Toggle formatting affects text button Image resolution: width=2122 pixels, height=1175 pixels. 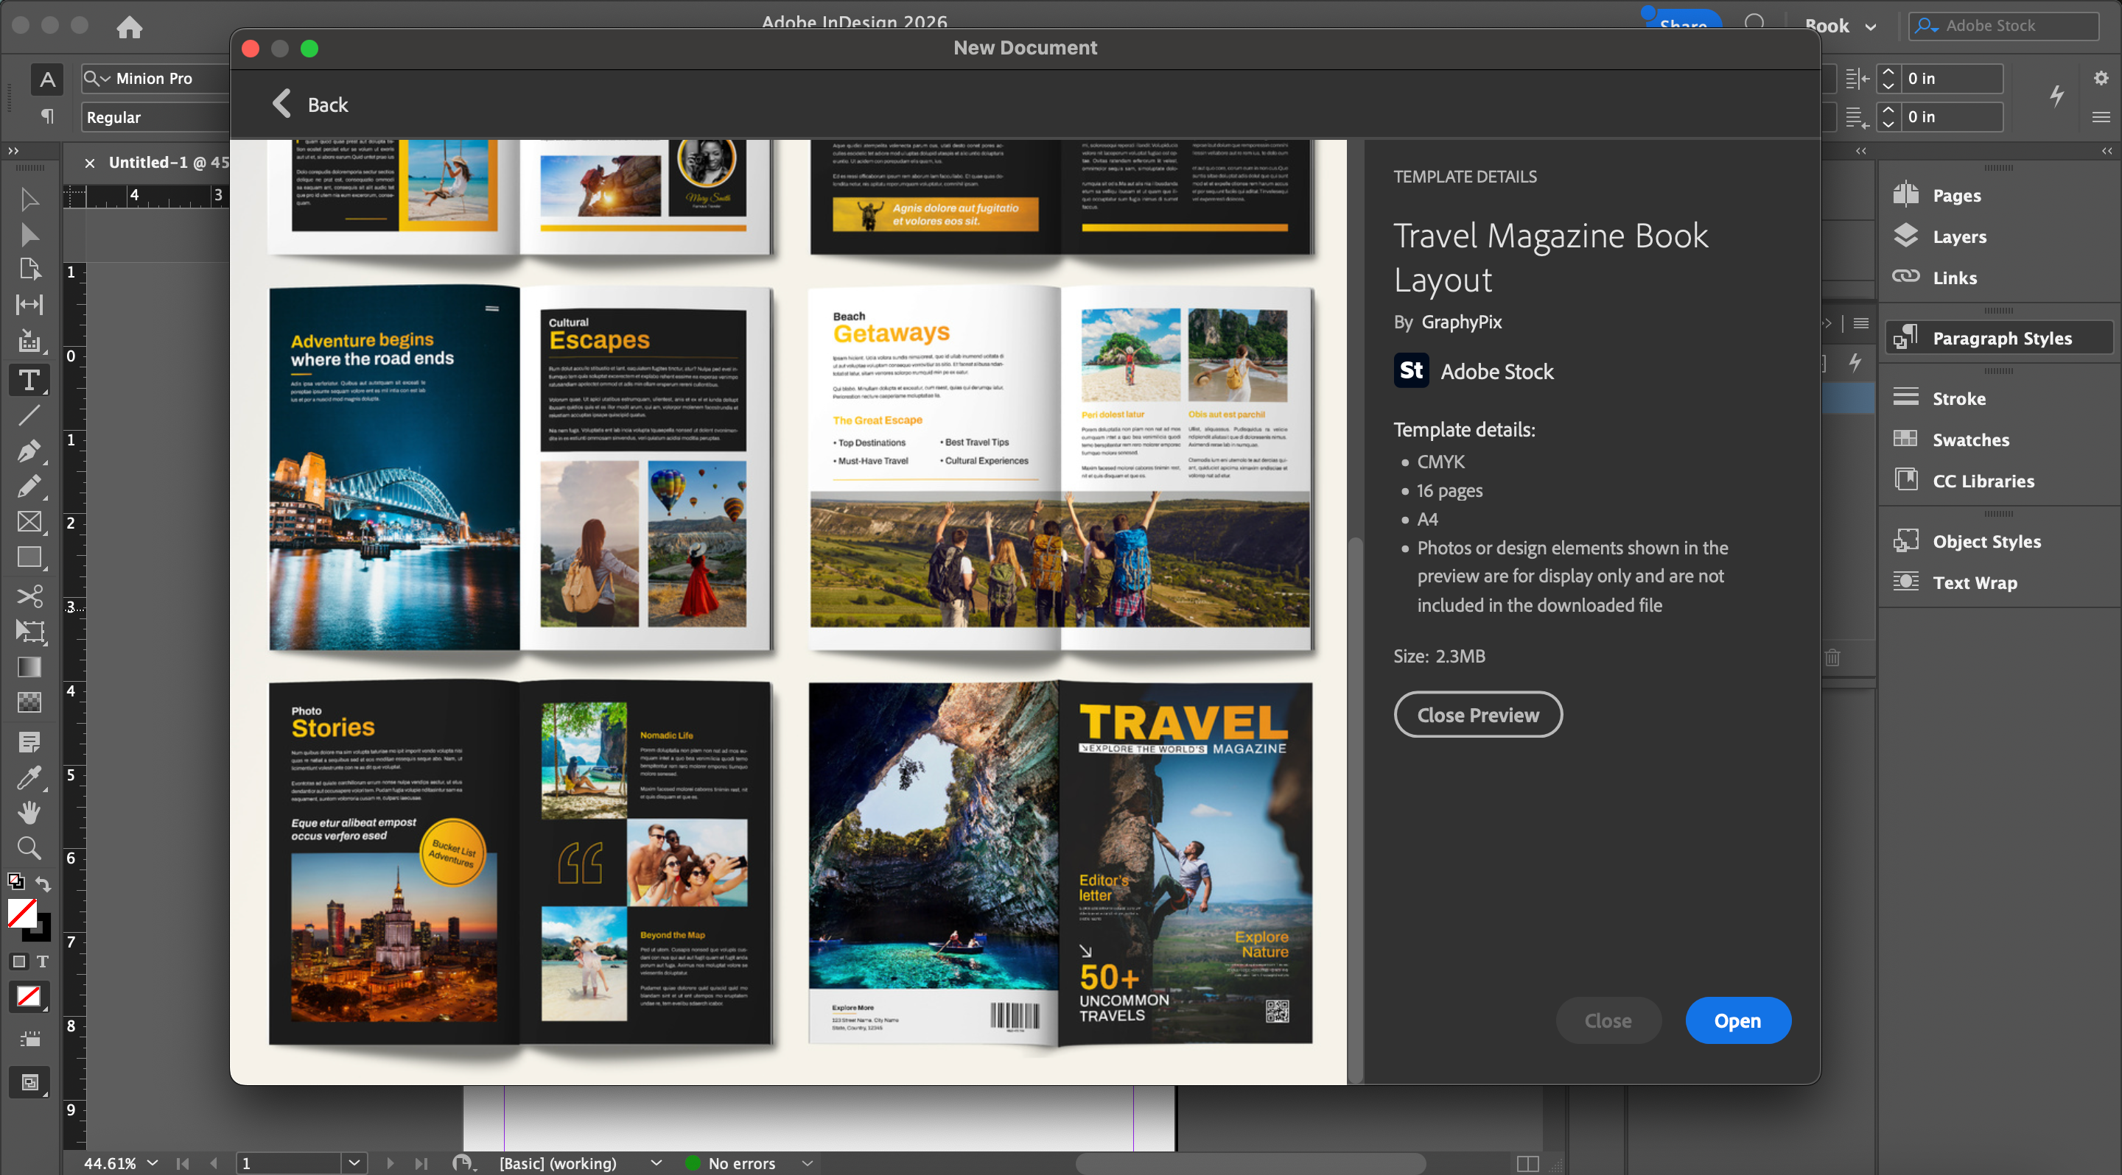[43, 961]
